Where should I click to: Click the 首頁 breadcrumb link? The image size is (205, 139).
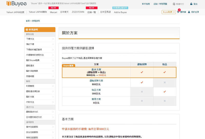point(27,21)
